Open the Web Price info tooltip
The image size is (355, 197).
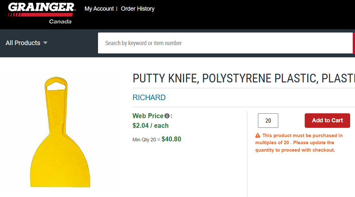click(x=167, y=115)
